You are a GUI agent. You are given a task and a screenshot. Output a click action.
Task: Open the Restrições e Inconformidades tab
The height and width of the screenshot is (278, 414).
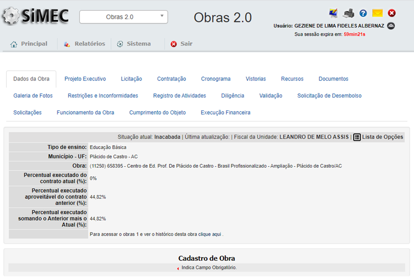point(103,96)
